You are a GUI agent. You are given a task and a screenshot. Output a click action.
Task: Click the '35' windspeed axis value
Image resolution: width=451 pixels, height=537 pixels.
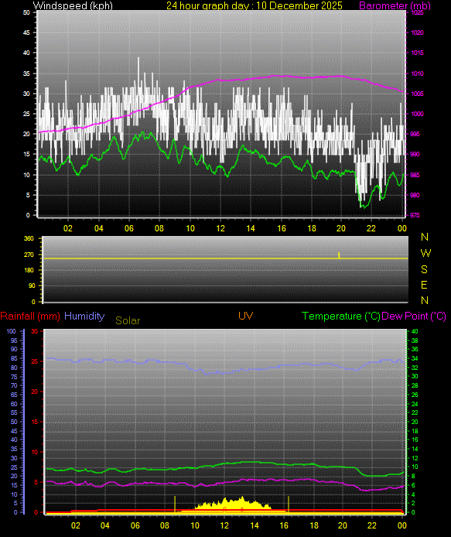click(x=26, y=74)
